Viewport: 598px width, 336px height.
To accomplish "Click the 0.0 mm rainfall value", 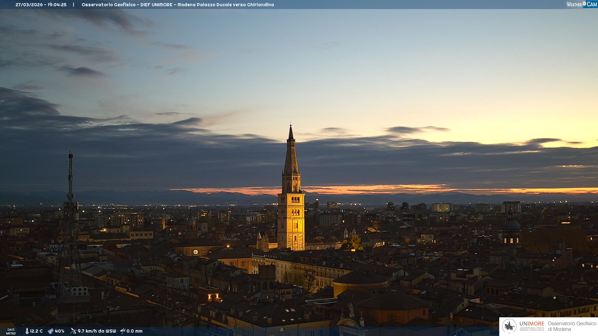I will [135, 331].
